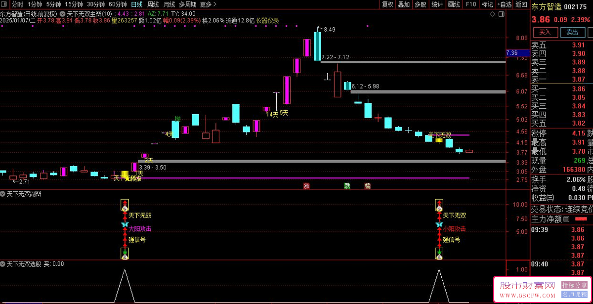
Task: Click the 标记 mark button
Action: 487,4
